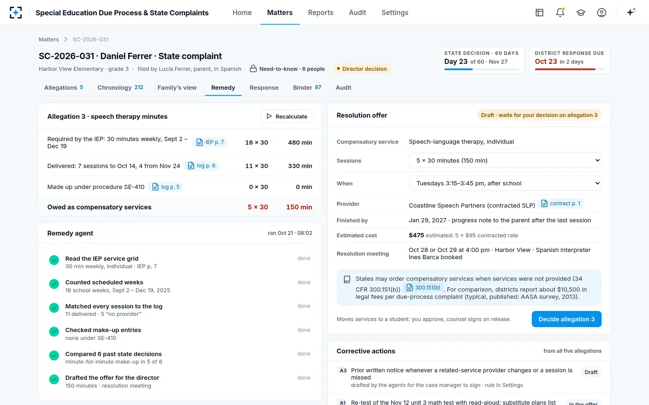This screenshot has width=649, height=405.
Task: Open the user account icon
Action: pyautogui.click(x=602, y=13)
